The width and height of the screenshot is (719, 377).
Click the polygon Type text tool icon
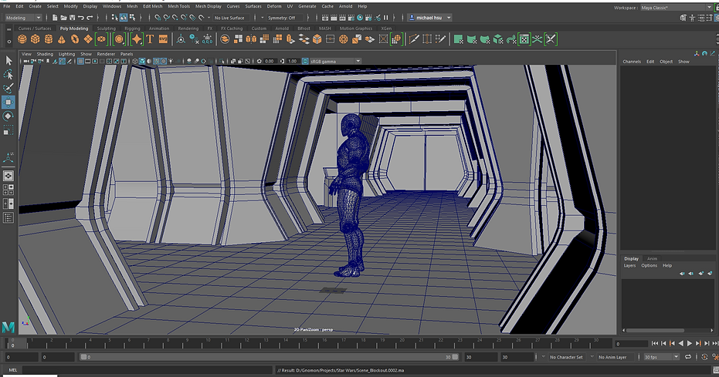coord(150,39)
